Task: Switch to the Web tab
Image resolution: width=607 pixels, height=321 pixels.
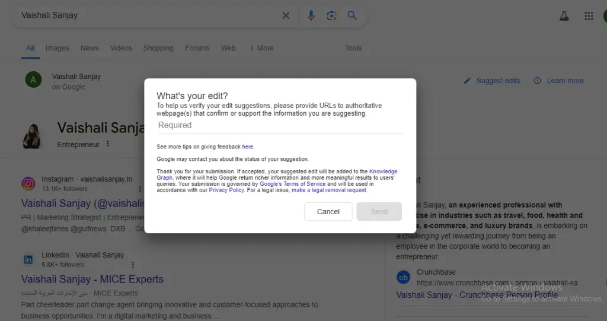Action: (x=228, y=48)
